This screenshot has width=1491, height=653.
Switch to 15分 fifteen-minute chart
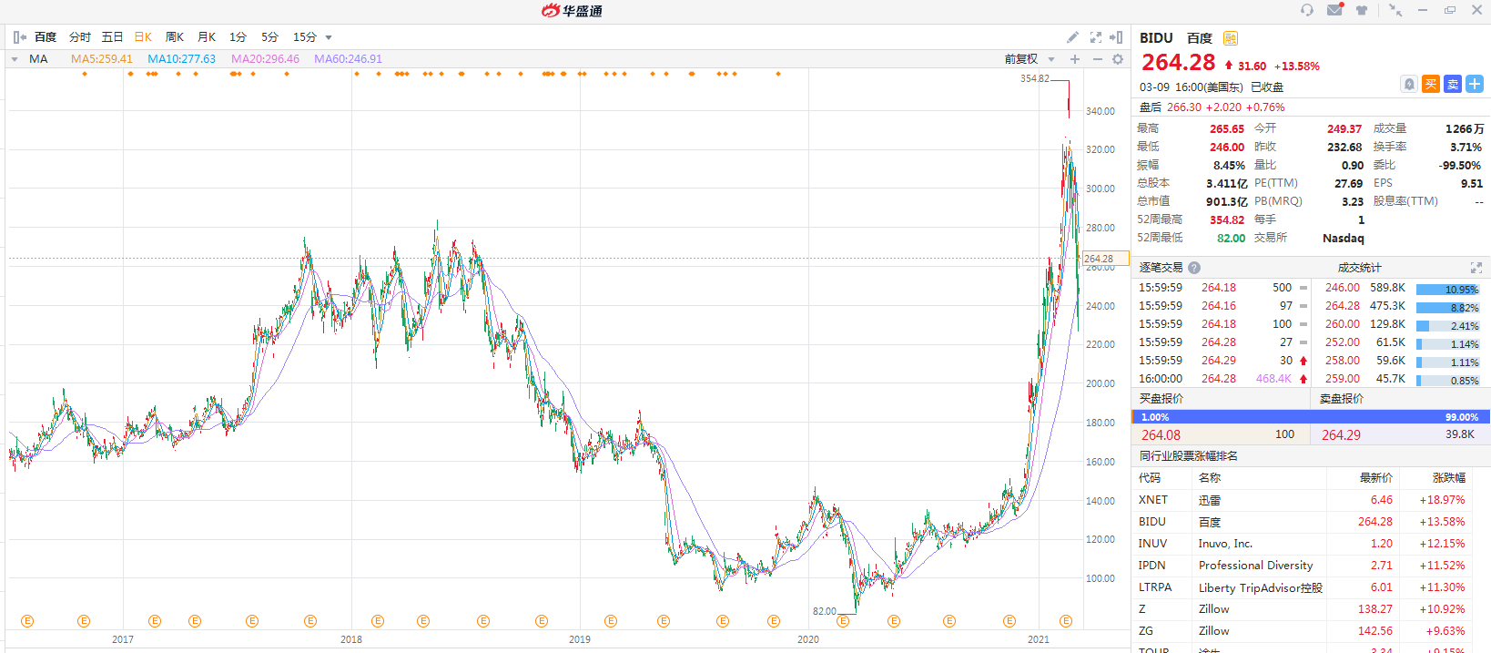tap(304, 37)
